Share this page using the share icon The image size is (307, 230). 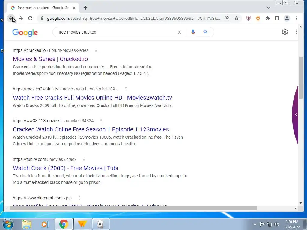coord(227,18)
